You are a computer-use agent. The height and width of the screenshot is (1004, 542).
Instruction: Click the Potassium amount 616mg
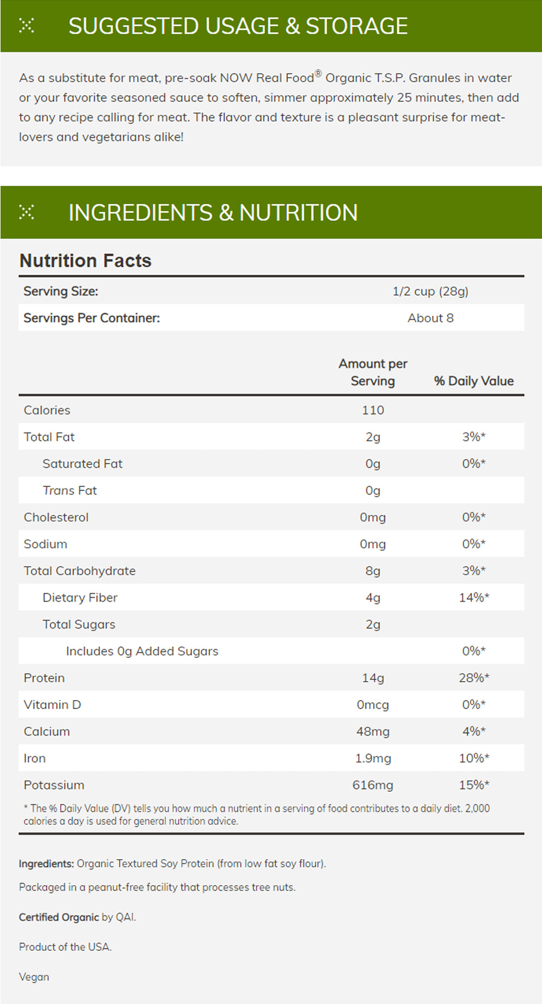pos(373,785)
